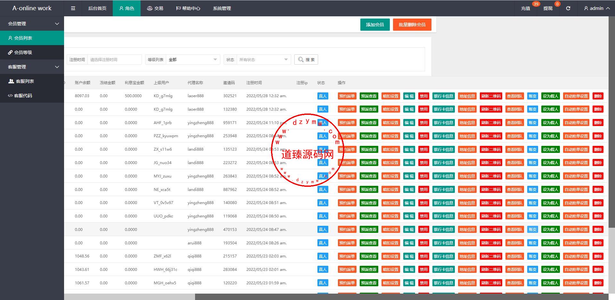
Task: Click 预派查看 for invite code 132380
Action: click(x=369, y=109)
